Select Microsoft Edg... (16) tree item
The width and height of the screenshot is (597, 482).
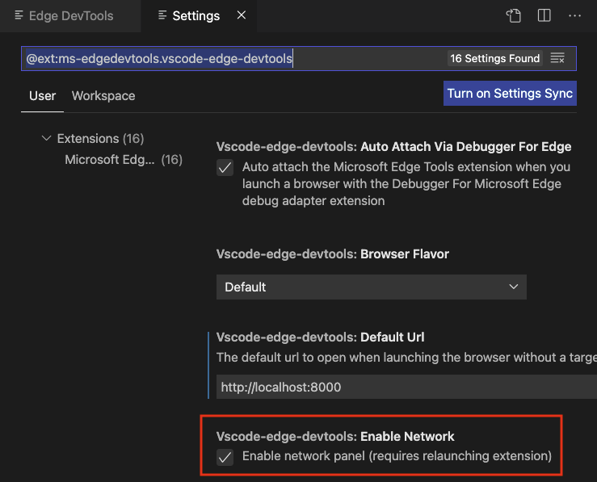pos(124,159)
